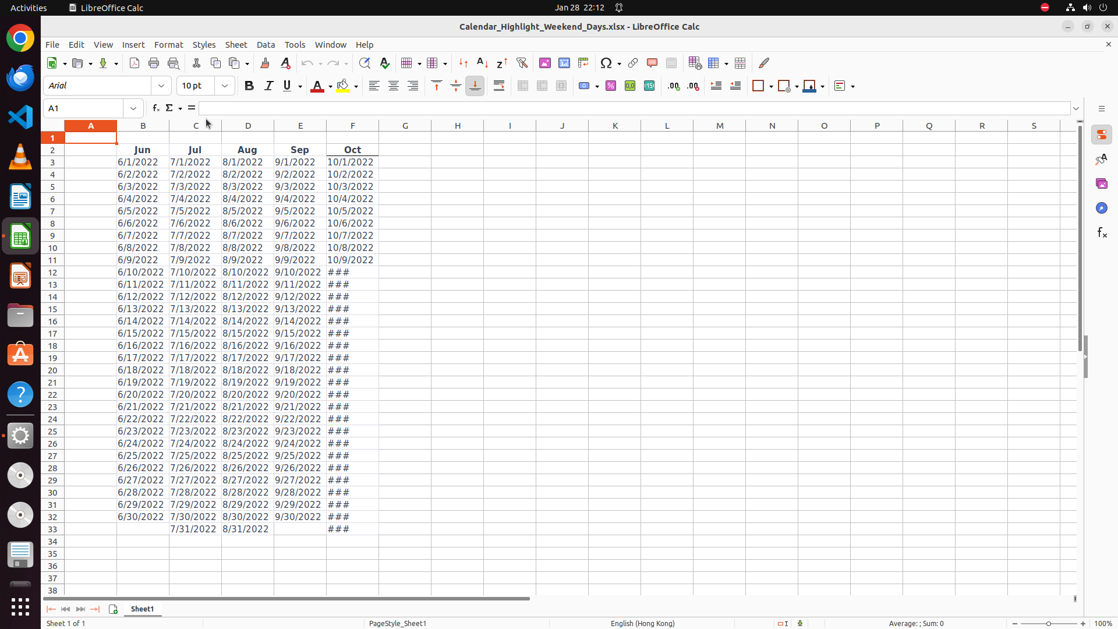Open the font name dropdown

pyautogui.click(x=161, y=86)
